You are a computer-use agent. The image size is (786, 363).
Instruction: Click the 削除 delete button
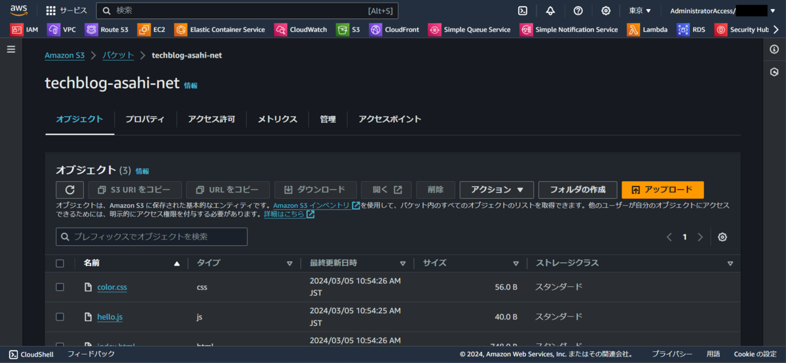click(436, 190)
